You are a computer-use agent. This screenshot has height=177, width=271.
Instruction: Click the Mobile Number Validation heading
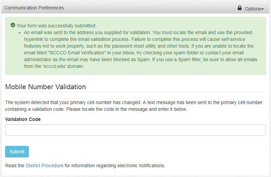tap(46, 87)
